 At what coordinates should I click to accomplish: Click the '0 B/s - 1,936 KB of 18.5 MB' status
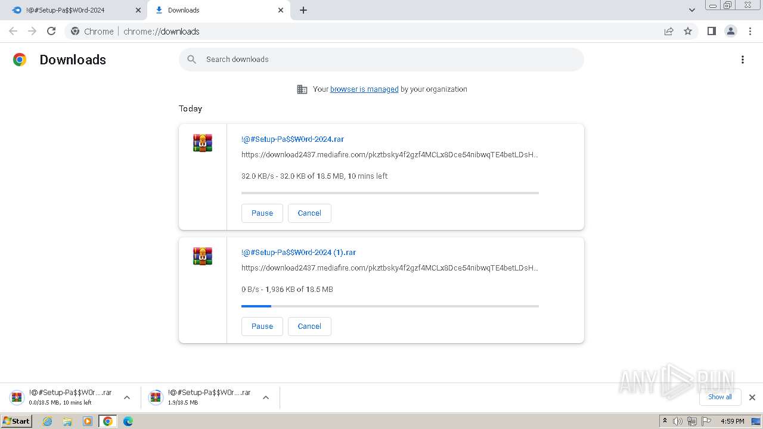[287, 290]
